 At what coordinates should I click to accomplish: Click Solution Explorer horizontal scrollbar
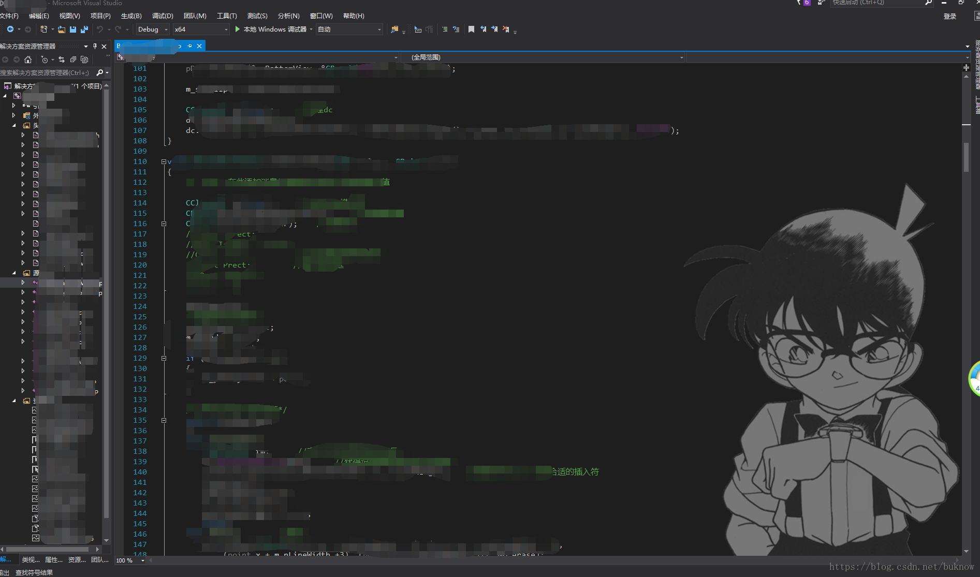click(x=47, y=549)
